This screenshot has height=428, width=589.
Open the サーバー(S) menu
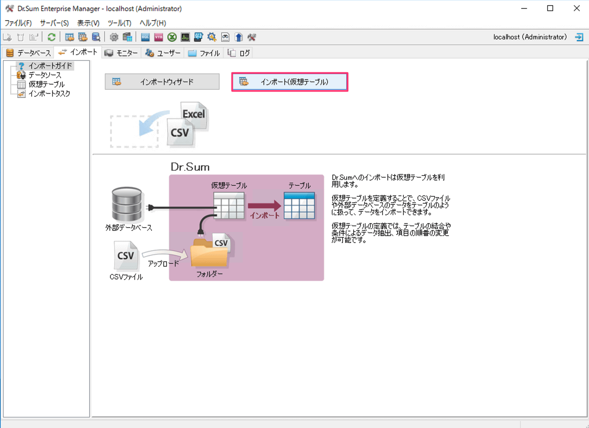(x=54, y=23)
